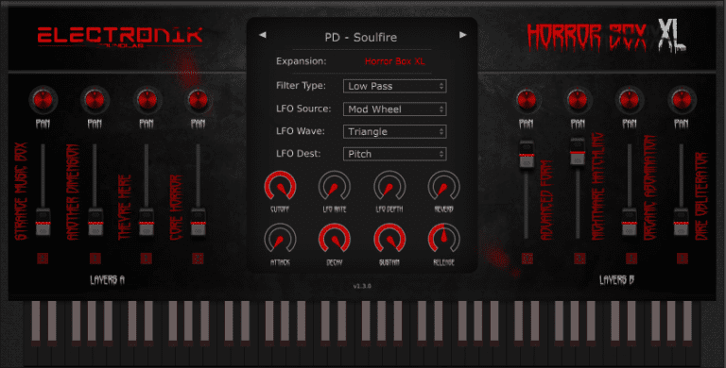Open the LFO Wave dropdown showing Triangle

[x=394, y=131]
